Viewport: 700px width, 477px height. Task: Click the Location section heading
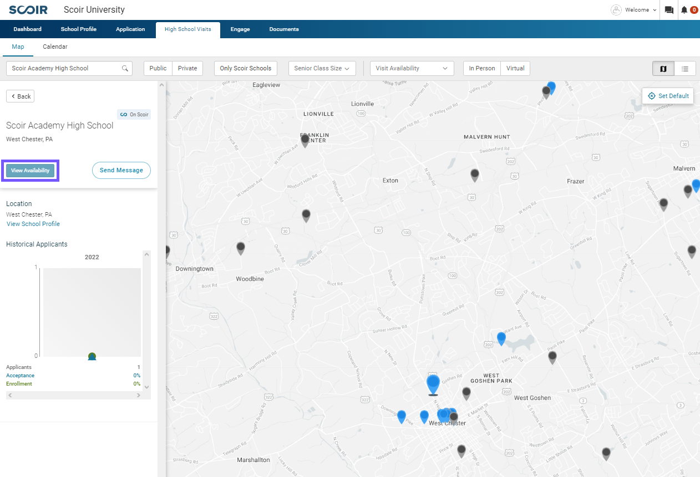(19, 204)
